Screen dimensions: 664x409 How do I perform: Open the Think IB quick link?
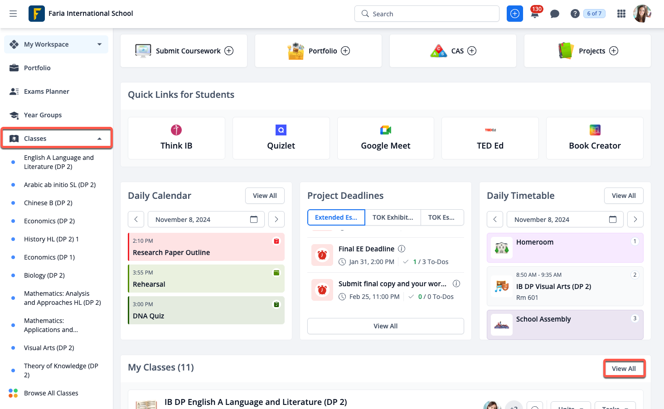176,138
